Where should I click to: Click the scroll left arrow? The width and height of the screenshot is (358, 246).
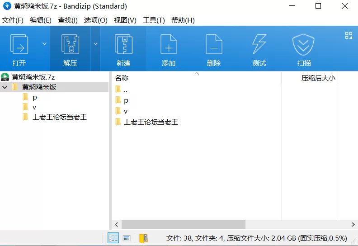tap(117, 225)
